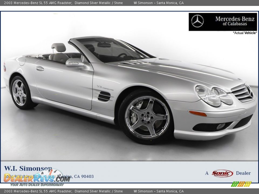Viewport: 259px width, 194px height.
Task: Click "Diamond Silver Metallic / Stone" in bottom caption
Action: 99,191
